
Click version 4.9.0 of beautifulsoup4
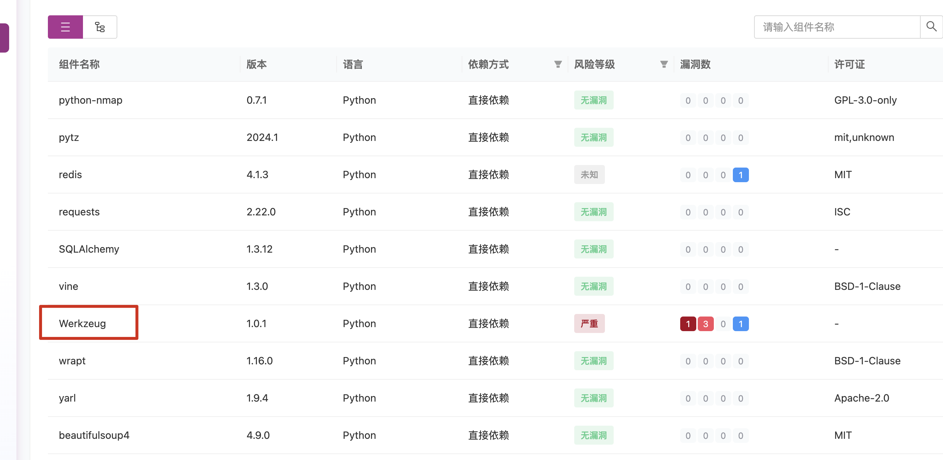click(258, 436)
